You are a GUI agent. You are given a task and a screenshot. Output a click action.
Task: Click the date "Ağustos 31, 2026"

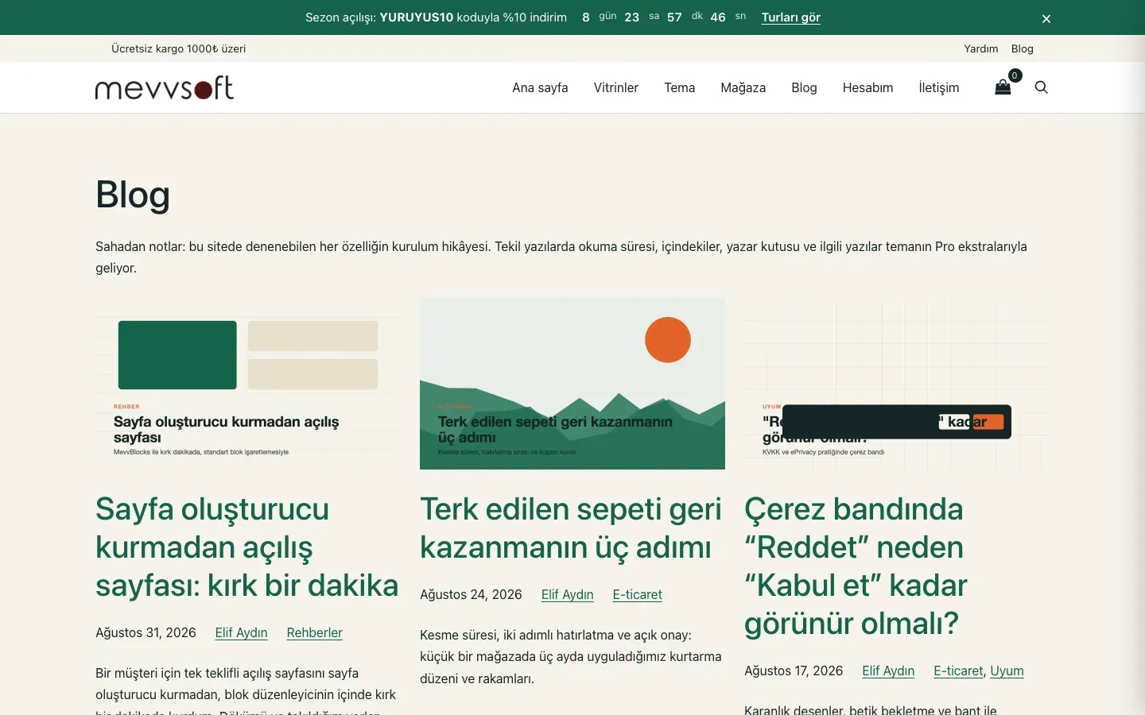tap(146, 632)
